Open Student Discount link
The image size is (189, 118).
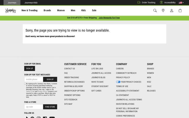coord(100,86)
